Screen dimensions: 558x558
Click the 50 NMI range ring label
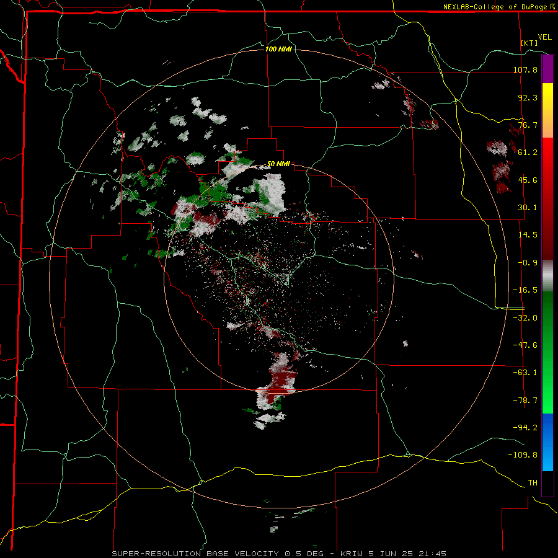[x=278, y=164]
